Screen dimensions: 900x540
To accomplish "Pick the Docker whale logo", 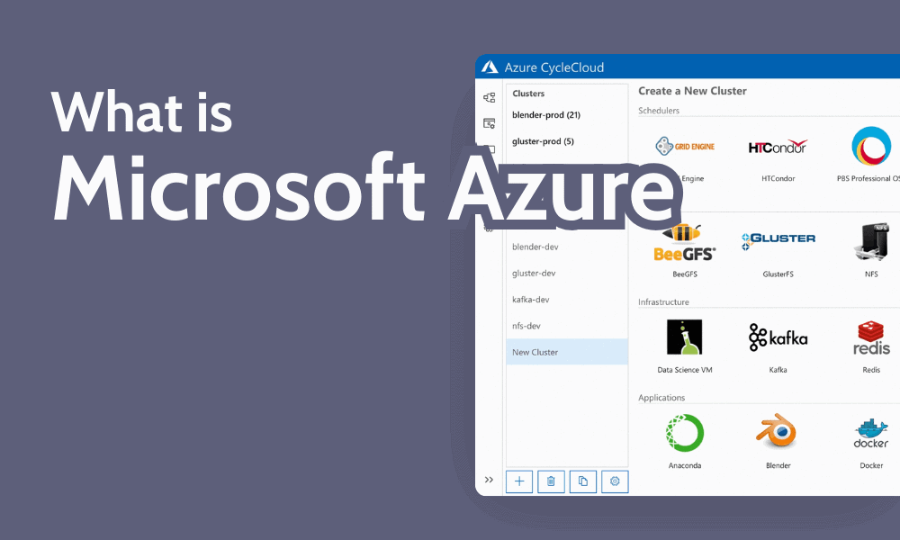I will tap(870, 433).
